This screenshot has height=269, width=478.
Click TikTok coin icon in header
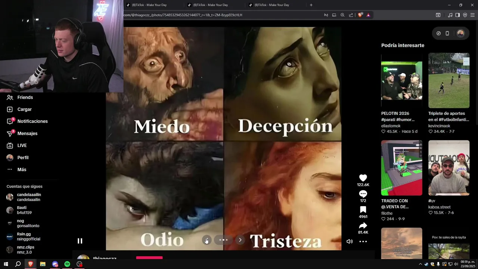[438, 33]
